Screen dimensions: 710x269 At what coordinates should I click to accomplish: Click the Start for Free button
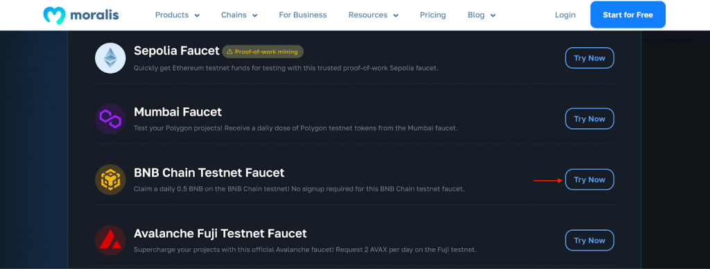tap(627, 15)
